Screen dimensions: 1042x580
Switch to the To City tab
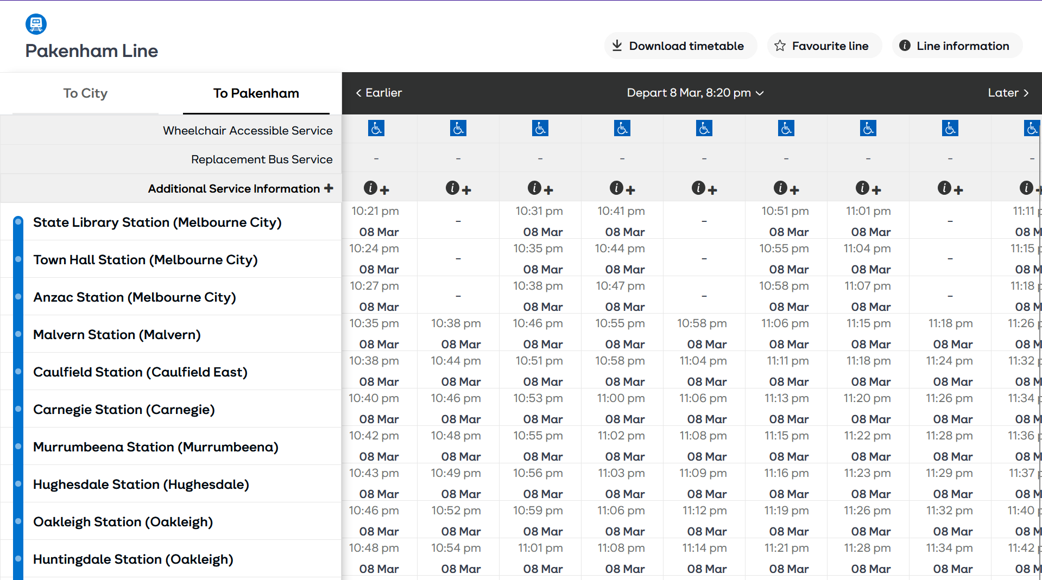click(85, 93)
